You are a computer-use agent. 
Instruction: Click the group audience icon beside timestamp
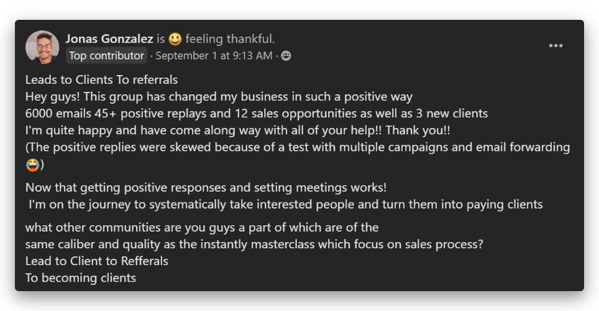[x=286, y=56]
